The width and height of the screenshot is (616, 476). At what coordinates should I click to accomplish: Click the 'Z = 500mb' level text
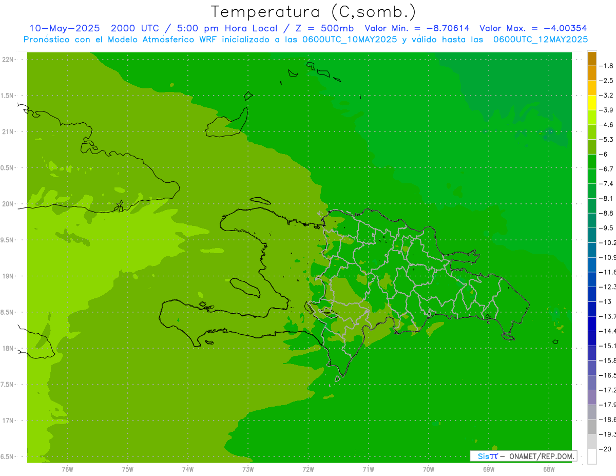pos(324,28)
